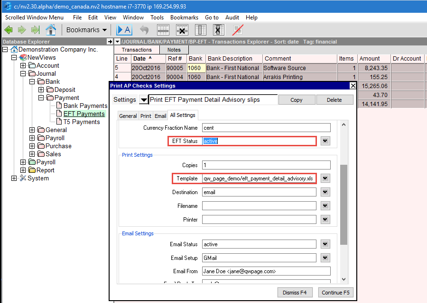Screen dimensions: 427x303
Task: Expand the General journal folder
Action: pyautogui.click(x=32, y=130)
